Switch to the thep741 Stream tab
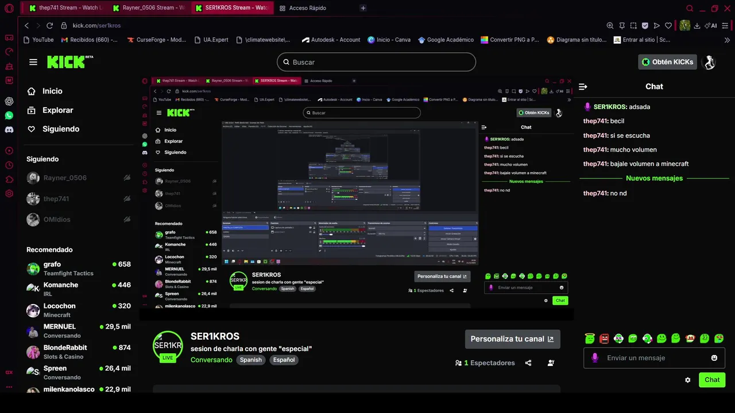The width and height of the screenshot is (735, 413). [x=65, y=8]
